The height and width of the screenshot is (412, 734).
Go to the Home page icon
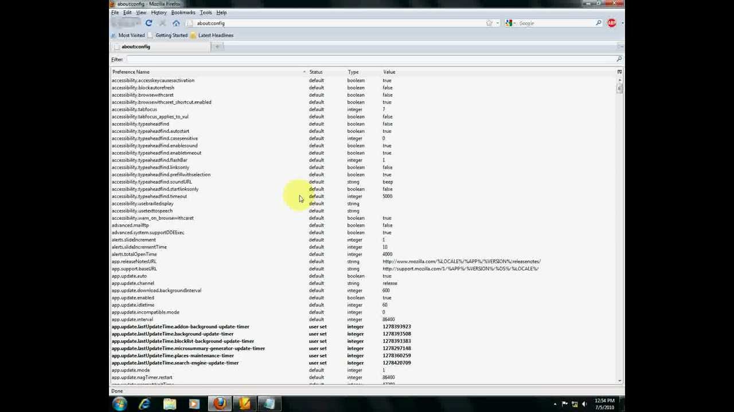176,23
